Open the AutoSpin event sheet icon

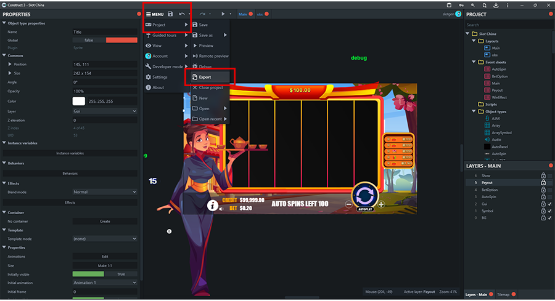click(x=487, y=69)
